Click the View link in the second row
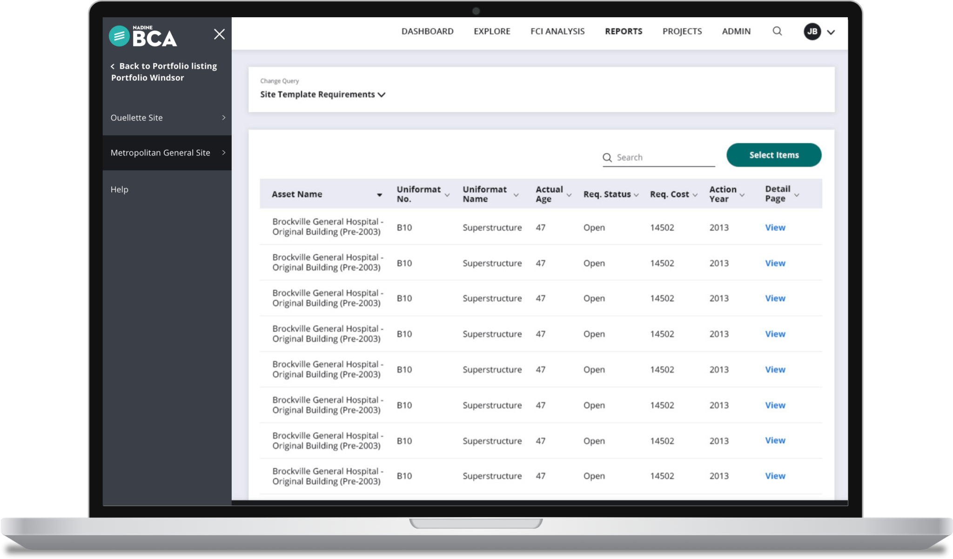This screenshot has width=953, height=559. click(775, 263)
